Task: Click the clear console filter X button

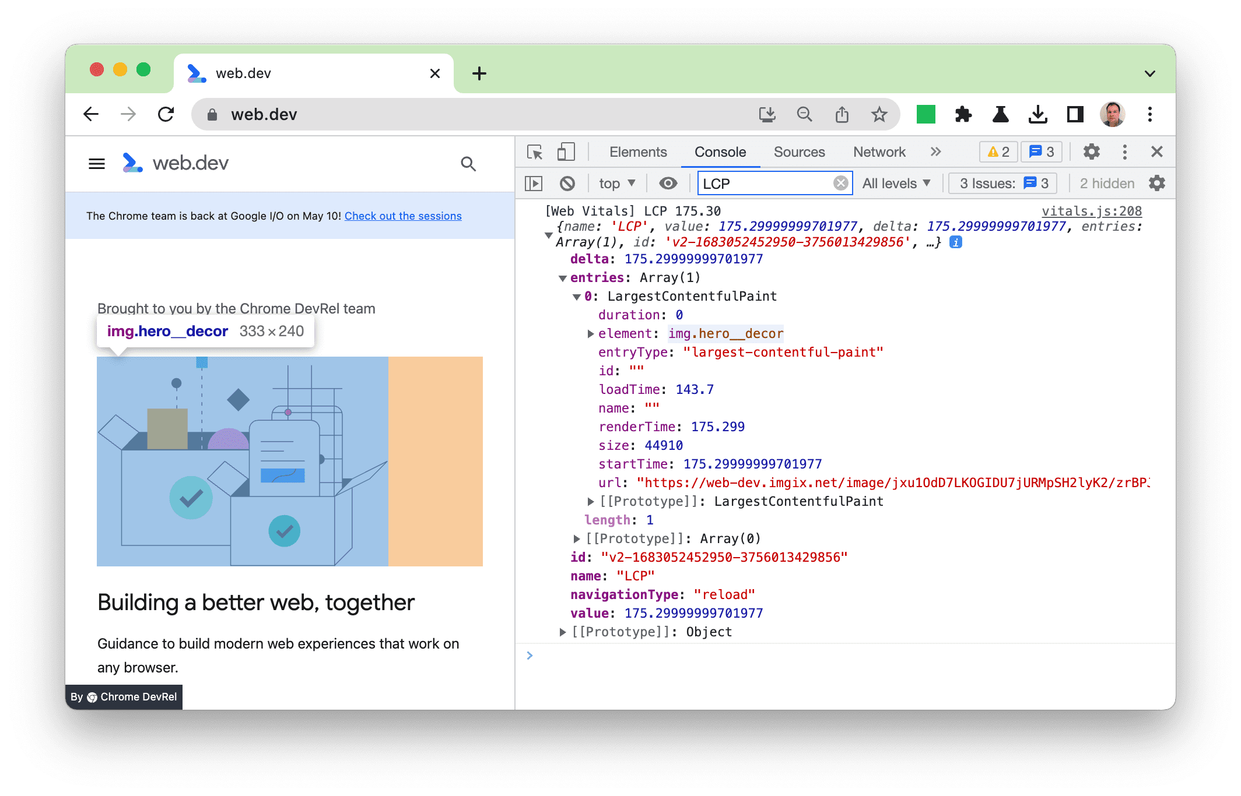Action: click(x=839, y=184)
